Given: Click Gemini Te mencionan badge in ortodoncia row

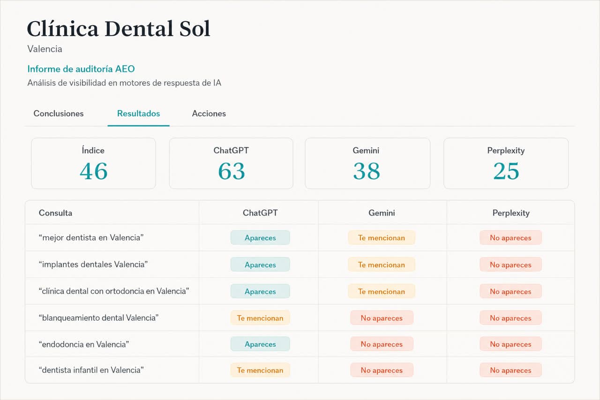Looking at the screenshot, I should [382, 291].
